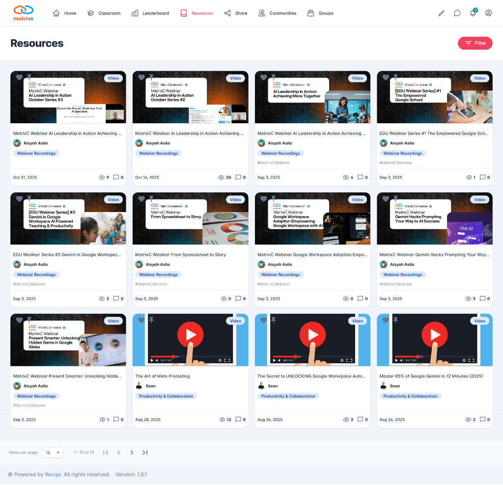This screenshot has height=485, width=503.
Task: Click views eye icon on October Series #2 card
Action: (221, 177)
